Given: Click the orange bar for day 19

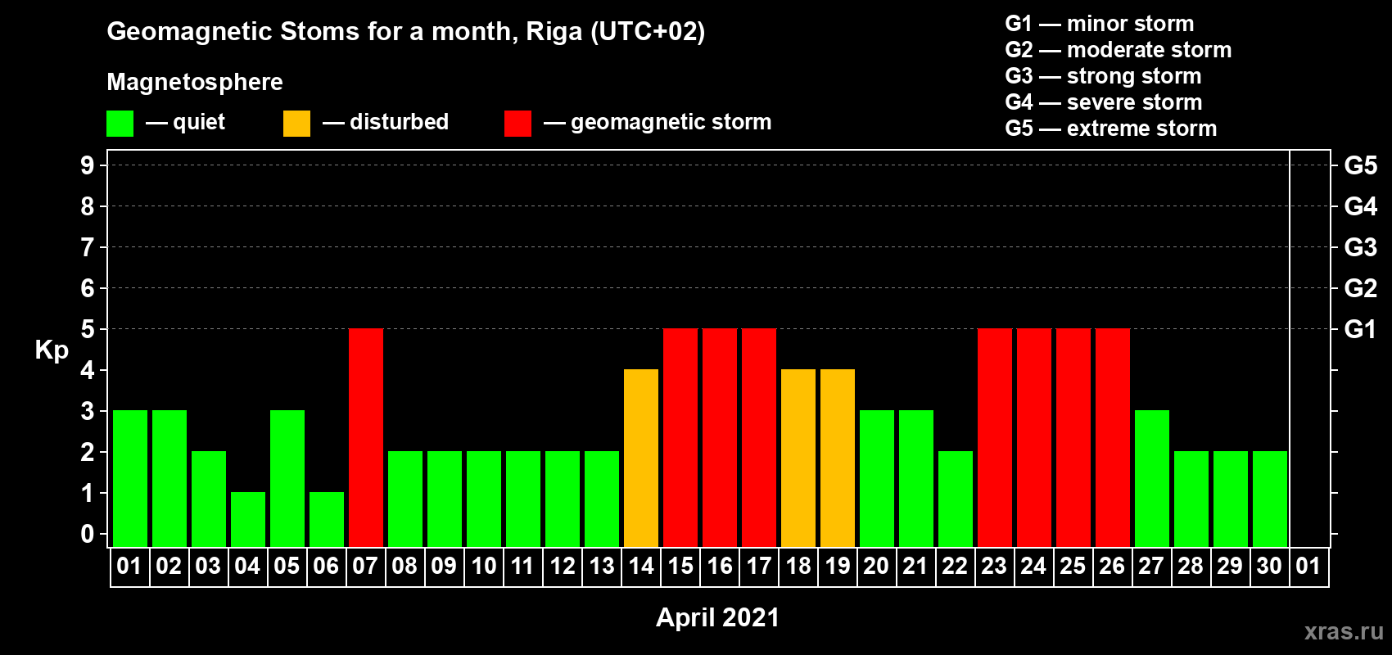Looking at the screenshot, I should coord(838,458).
